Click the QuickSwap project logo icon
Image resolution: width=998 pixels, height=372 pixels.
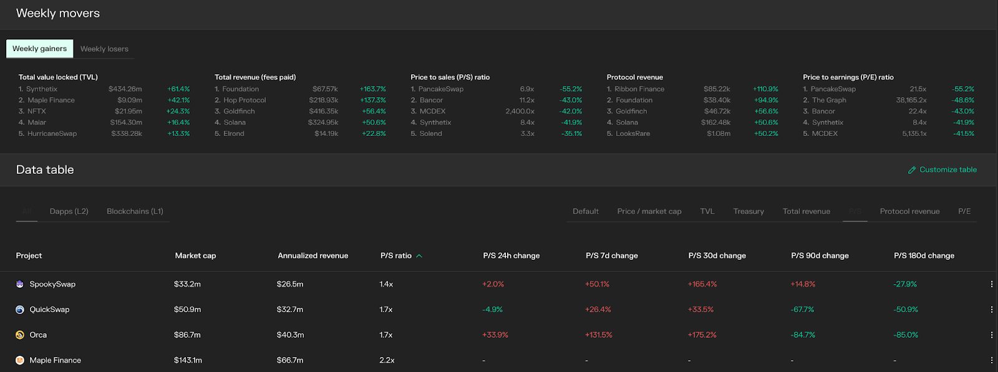point(20,310)
